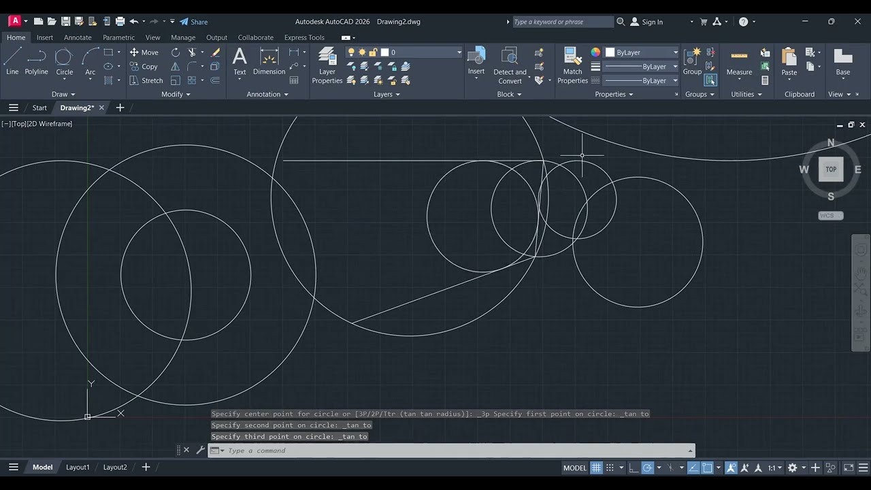
Task: Click the Move tool
Action: 144,52
